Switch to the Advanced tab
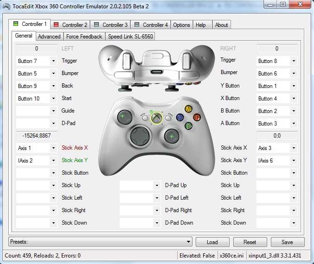Image resolution: width=314 pixels, height=264 pixels. click(49, 37)
